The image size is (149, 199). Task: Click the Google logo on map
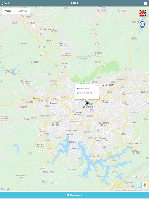(5, 189)
